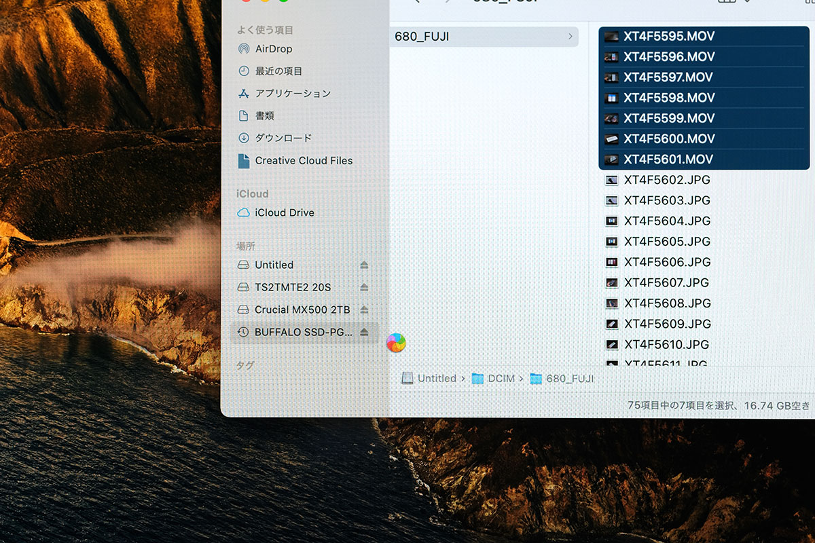This screenshot has width=815, height=543.
Task: Click the XT4F5604.JPG thumbnail icon
Action: click(611, 221)
